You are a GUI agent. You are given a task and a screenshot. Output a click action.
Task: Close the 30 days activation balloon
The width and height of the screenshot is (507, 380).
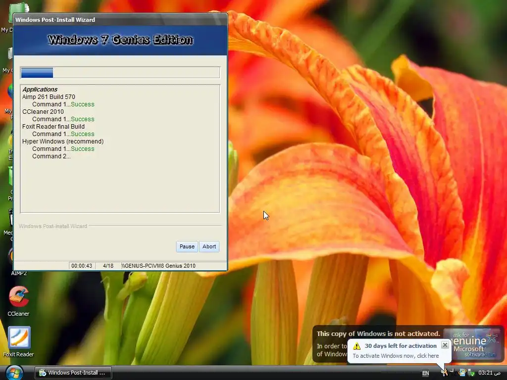point(445,345)
